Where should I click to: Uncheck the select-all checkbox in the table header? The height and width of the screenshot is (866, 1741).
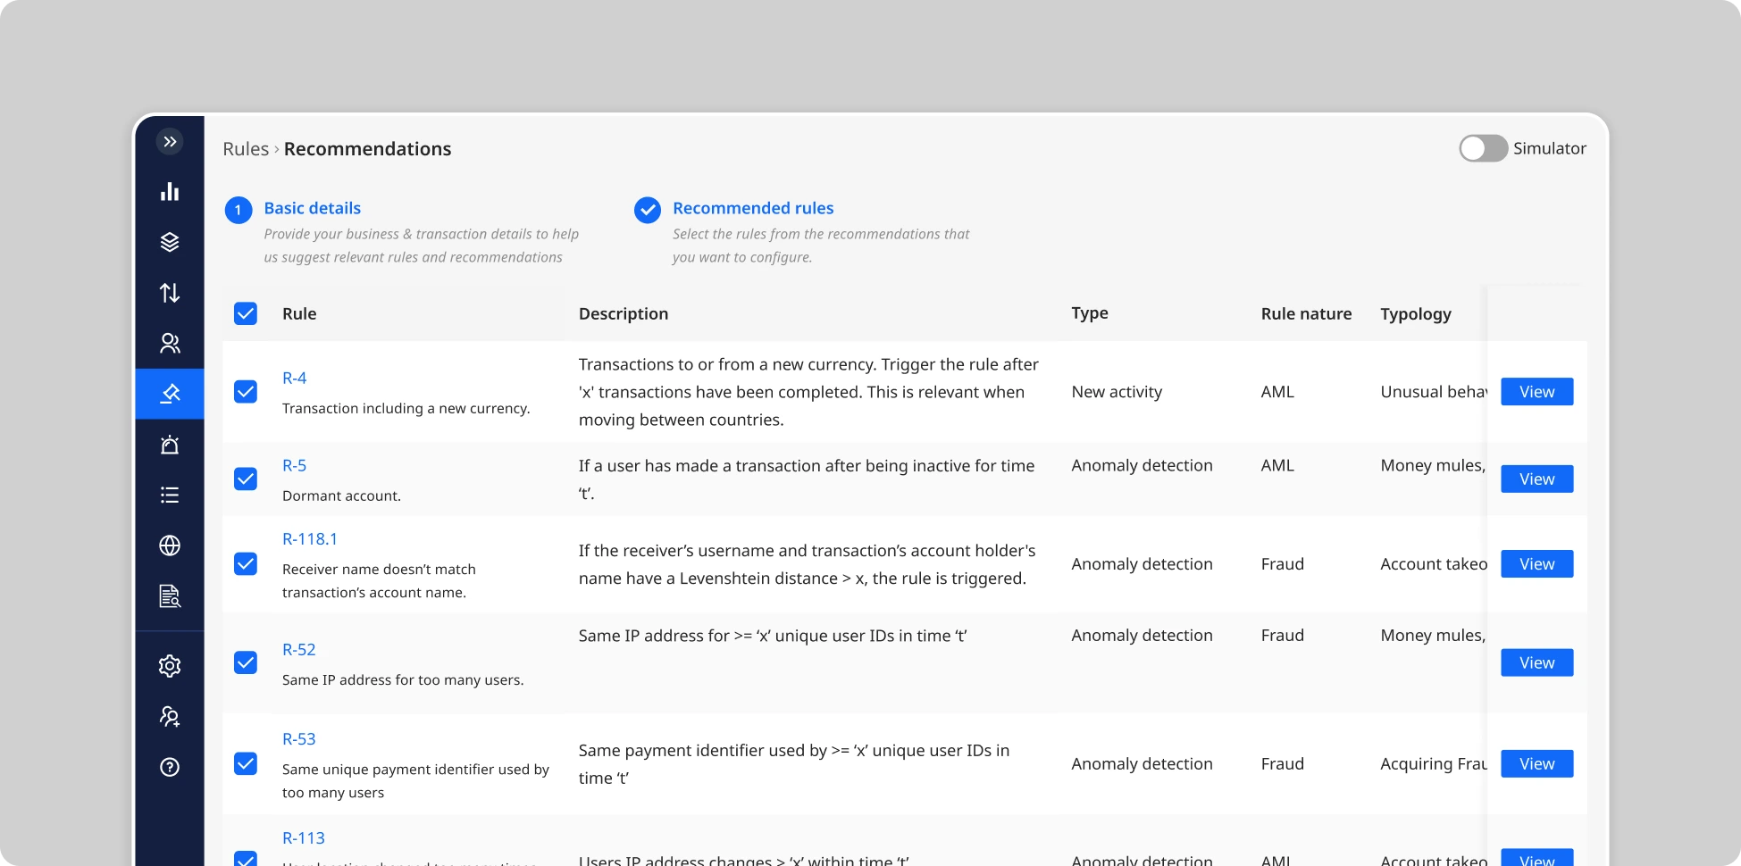click(246, 313)
